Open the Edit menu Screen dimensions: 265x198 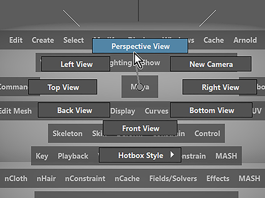[x=16, y=40]
